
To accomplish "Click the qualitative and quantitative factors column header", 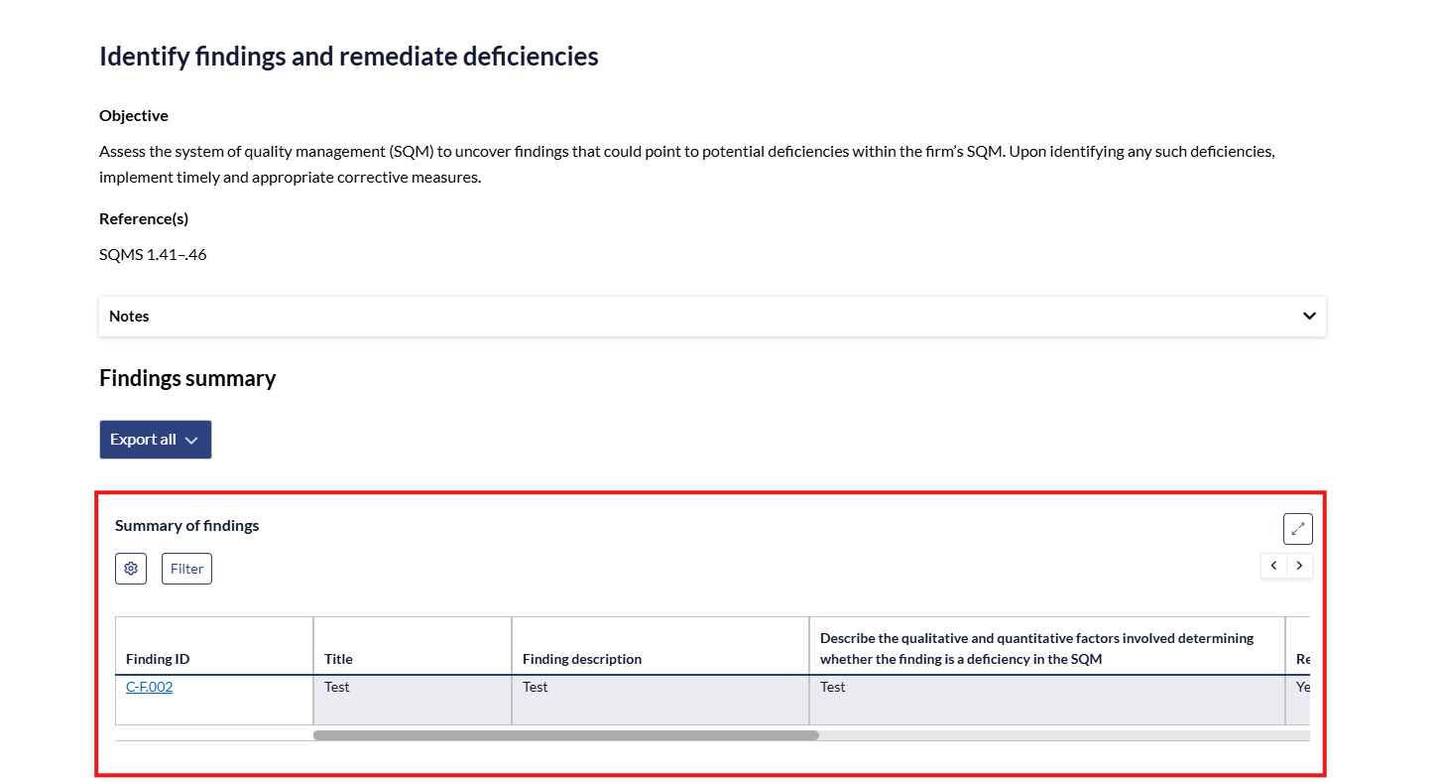I will pyautogui.click(x=1036, y=648).
